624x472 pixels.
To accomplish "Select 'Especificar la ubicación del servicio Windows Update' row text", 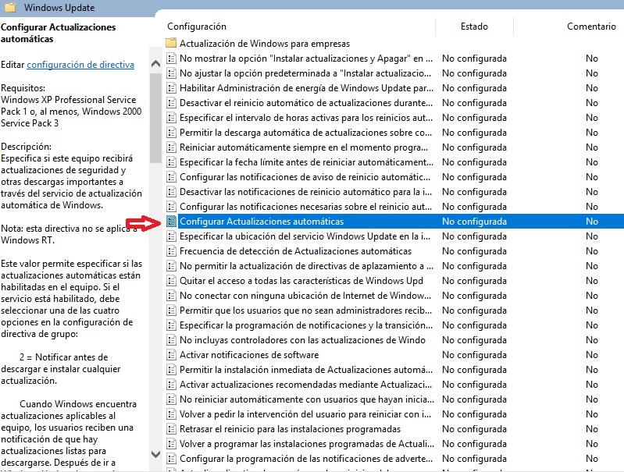I will [305, 236].
